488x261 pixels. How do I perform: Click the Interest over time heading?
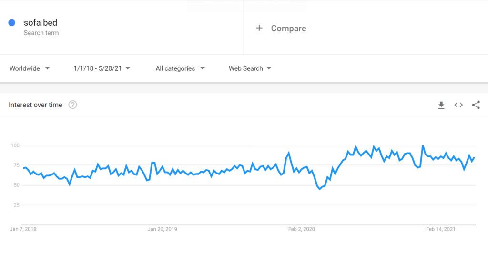pos(35,105)
